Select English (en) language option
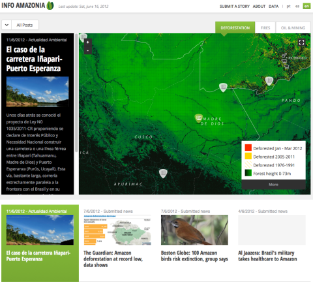 (x=306, y=7)
